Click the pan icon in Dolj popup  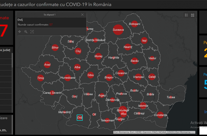(20, 32)
